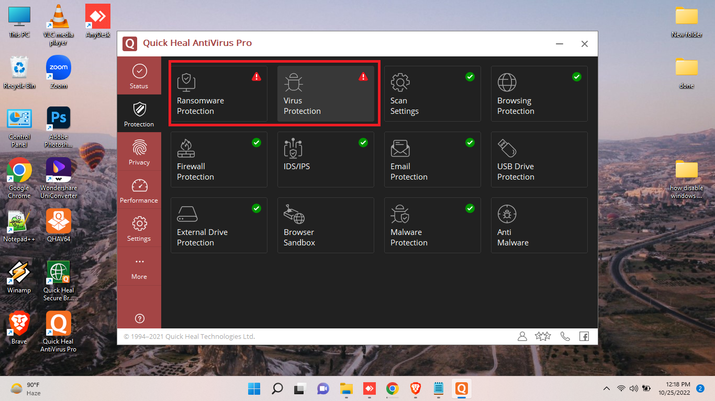Click the Quick Heal Q logo
This screenshot has width=715, height=401.
click(x=130, y=43)
